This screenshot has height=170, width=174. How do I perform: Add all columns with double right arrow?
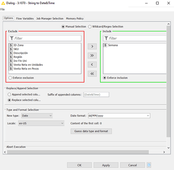(x=92, y=56)
